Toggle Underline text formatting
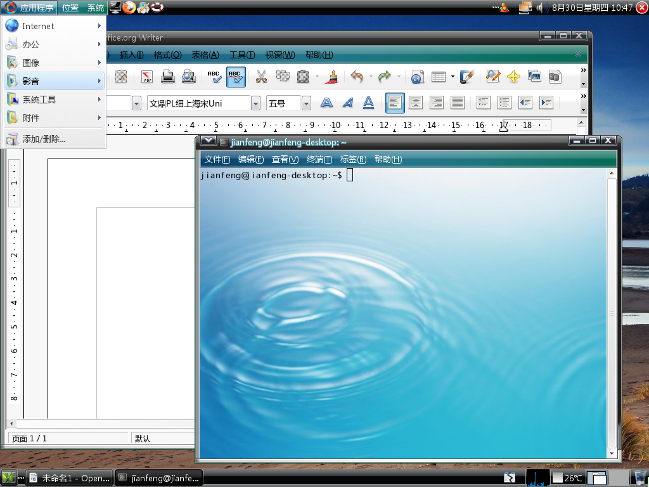Image resolution: width=649 pixels, height=487 pixels. coord(368,102)
